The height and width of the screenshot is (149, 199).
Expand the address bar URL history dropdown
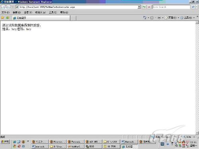click(139, 7)
